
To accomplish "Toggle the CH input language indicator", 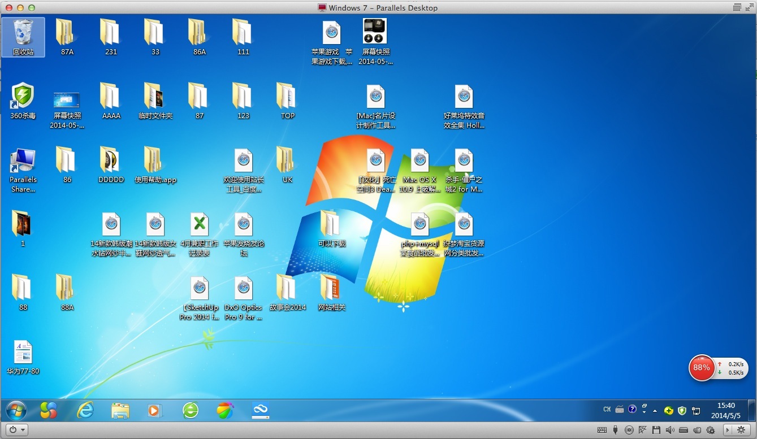I will [607, 410].
